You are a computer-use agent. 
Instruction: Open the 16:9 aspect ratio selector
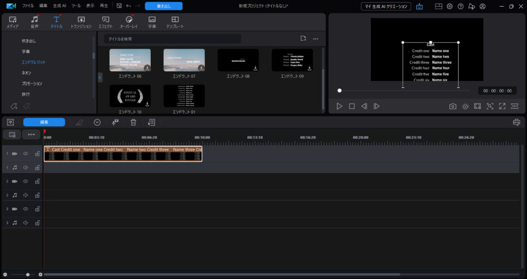click(x=515, y=106)
